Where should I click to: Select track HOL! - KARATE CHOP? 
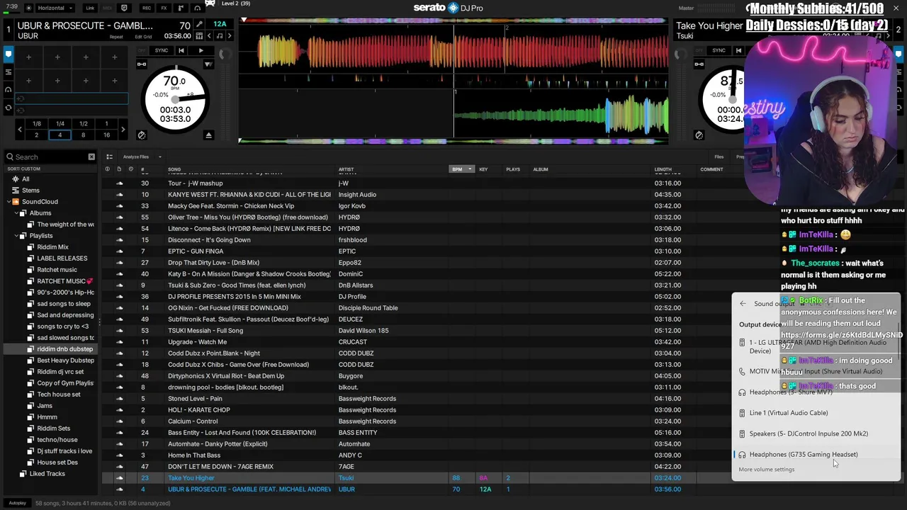[x=198, y=410]
